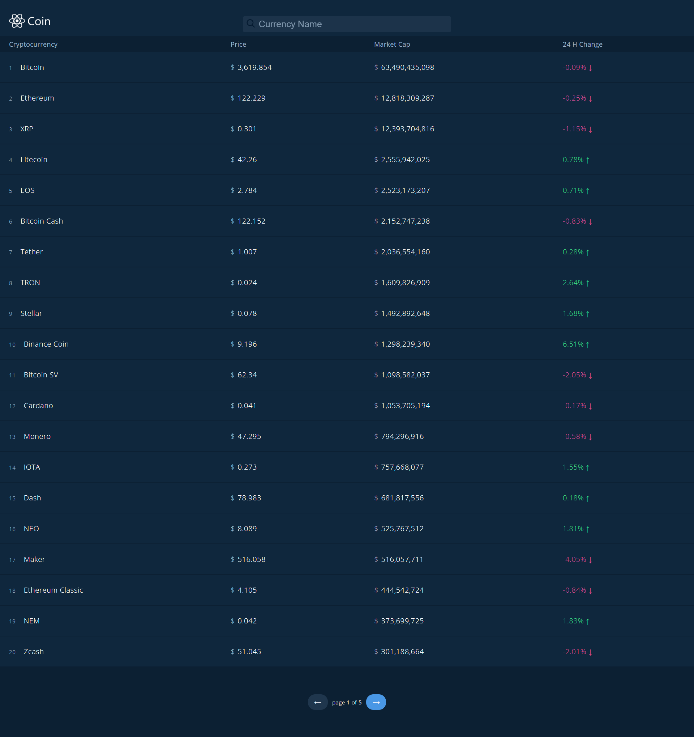Select the Ethereum row name
The image size is (694, 737).
(x=37, y=98)
